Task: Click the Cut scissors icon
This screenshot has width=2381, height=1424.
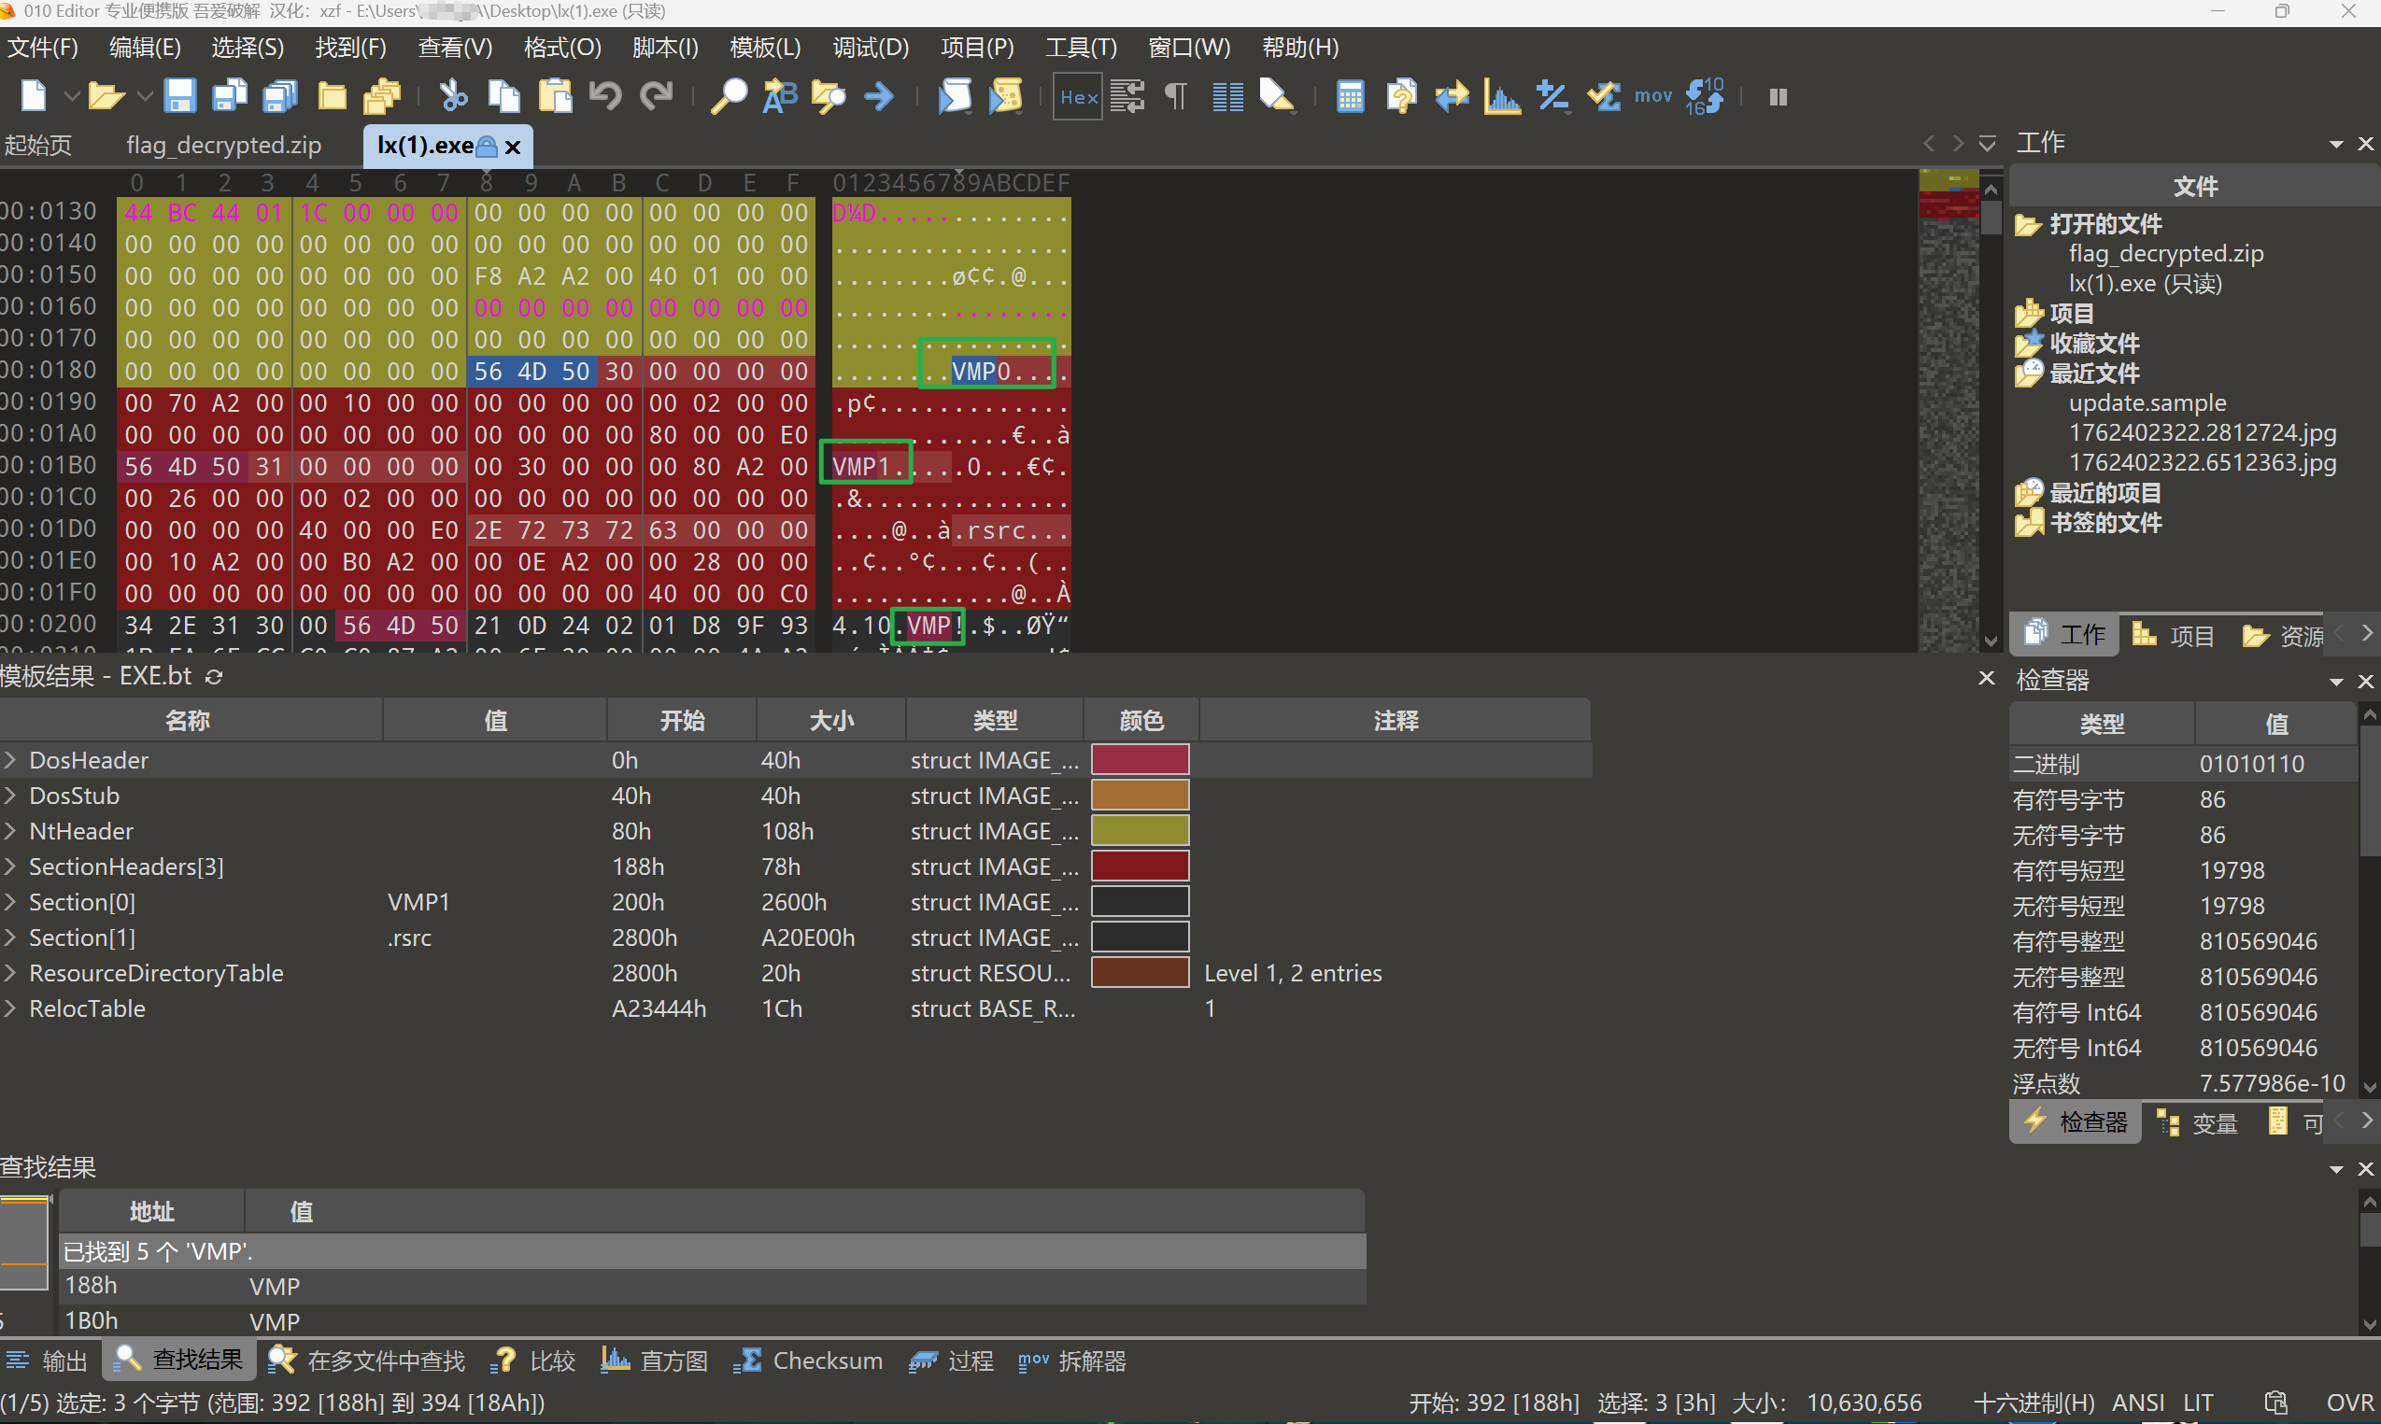Action: [453, 96]
